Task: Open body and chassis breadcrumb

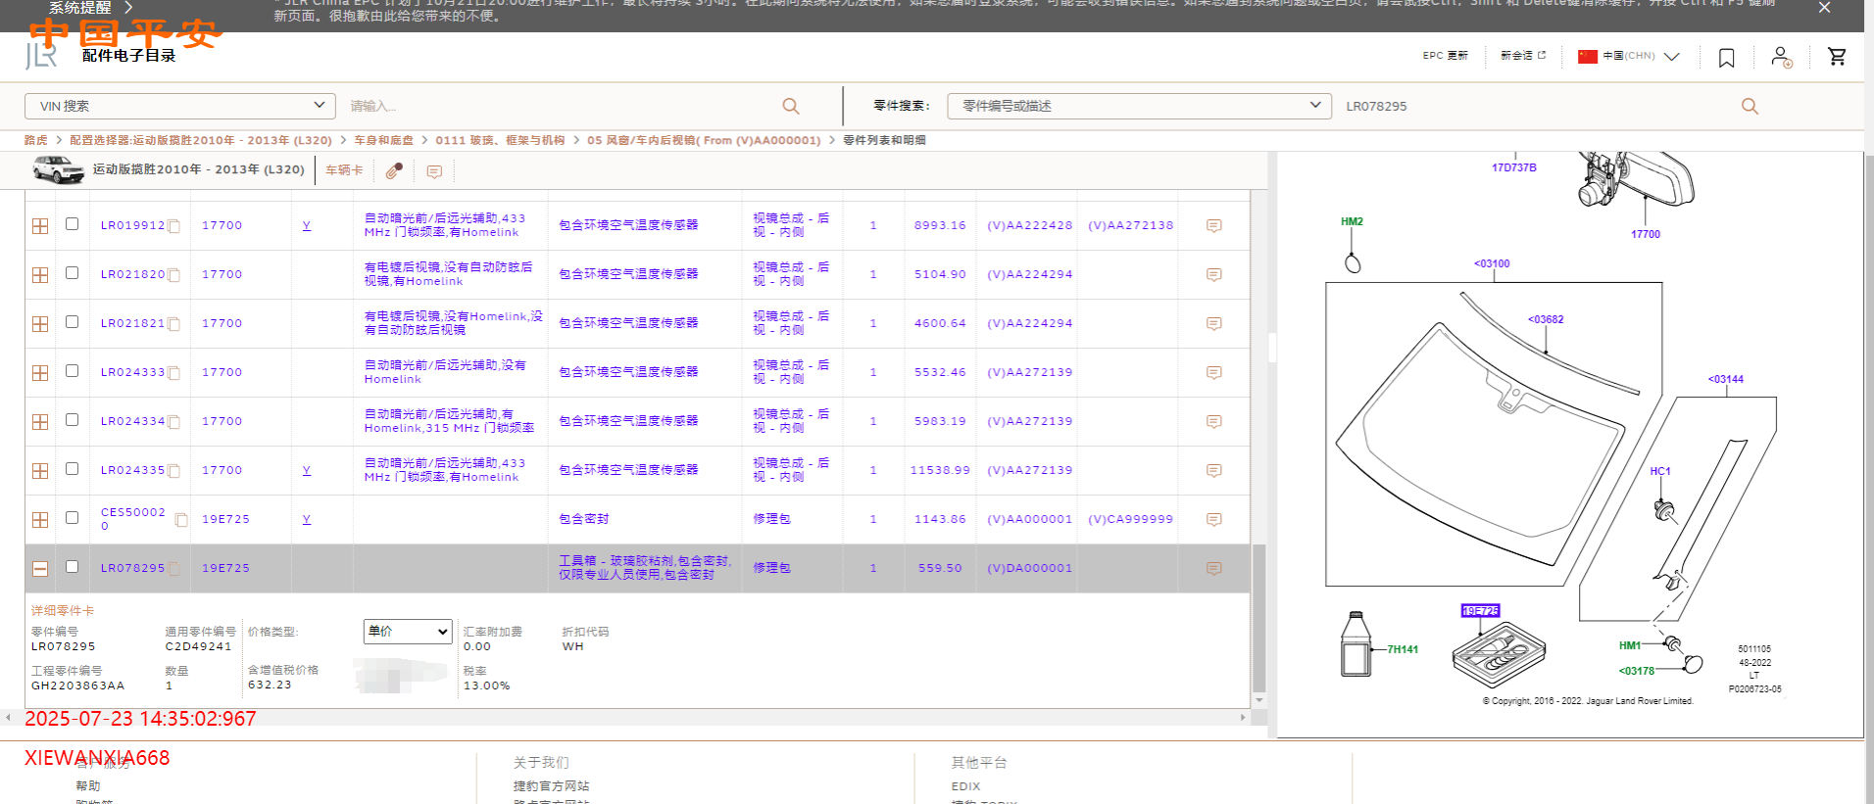Action: coord(384,140)
